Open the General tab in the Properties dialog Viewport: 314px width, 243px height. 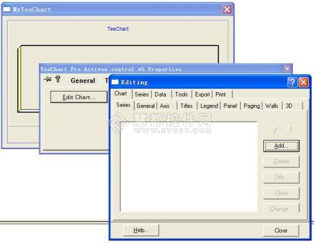pyautogui.click(x=83, y=81)
